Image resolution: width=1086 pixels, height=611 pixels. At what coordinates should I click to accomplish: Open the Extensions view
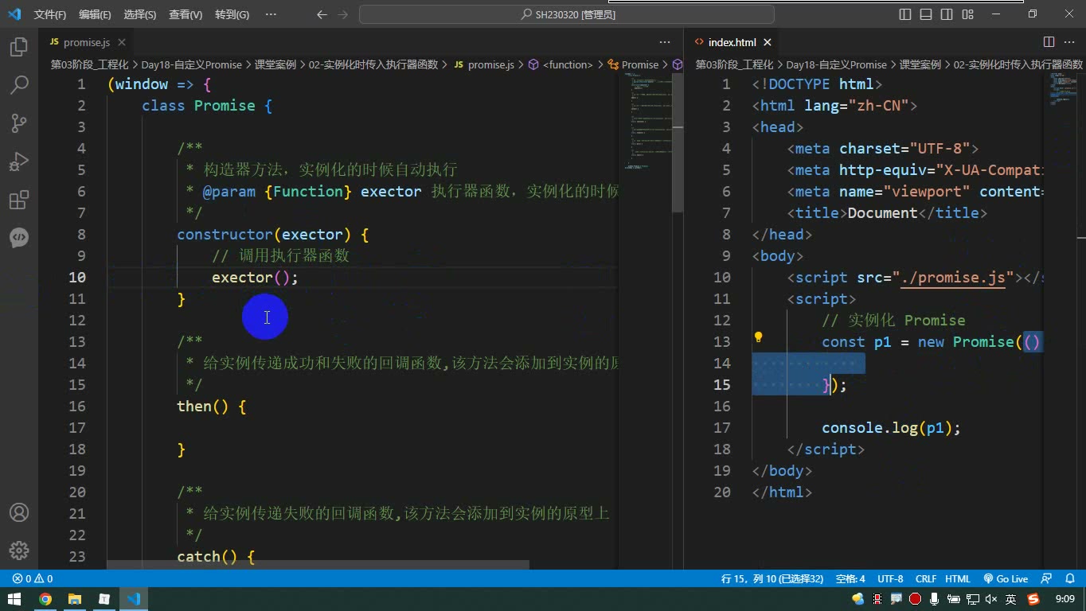(x=19, y=200)
